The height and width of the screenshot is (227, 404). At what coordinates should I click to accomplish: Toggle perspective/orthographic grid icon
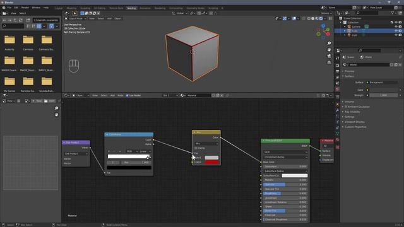[x=329, y=62]
